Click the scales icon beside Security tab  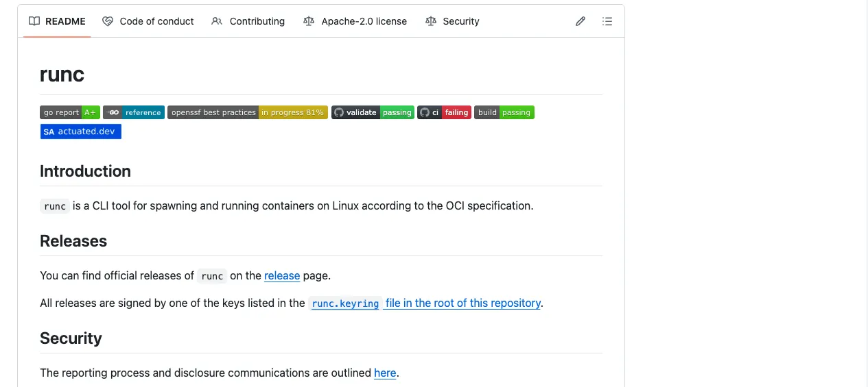(x=431, y=21)
